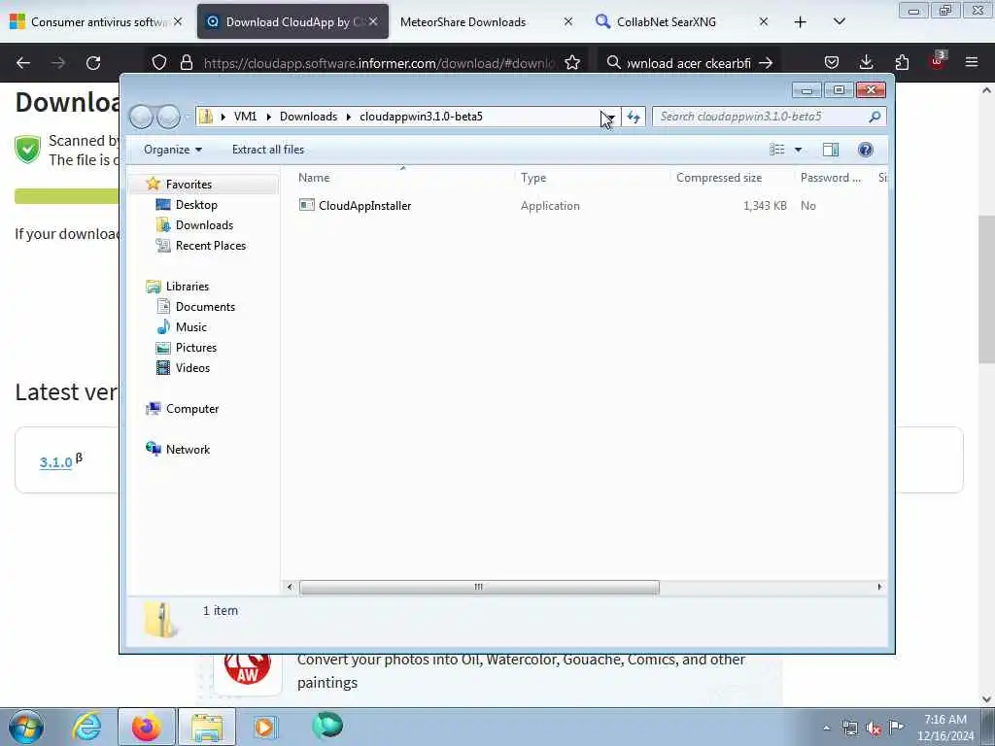Viewport: 995px width, 746px height.
Task: Show hidden system tray icons
Action: pyautogui.click(x=826, y=728)
